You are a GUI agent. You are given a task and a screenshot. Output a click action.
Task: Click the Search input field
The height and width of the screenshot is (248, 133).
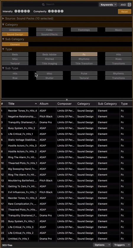[x=50, y=4]
